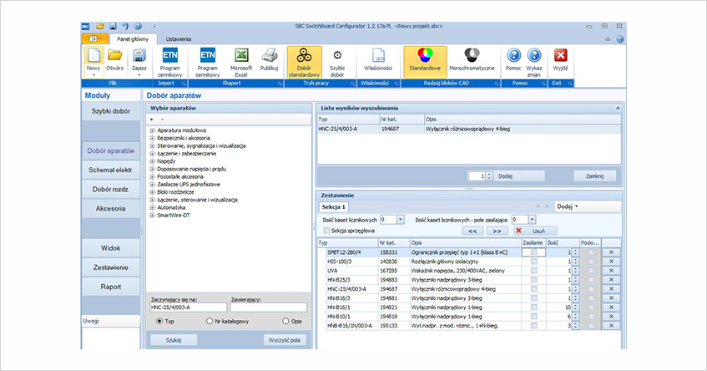Viewport: 707px width, 371px height.
Task: Click the quick access undo icon
Action: (125, 27)
